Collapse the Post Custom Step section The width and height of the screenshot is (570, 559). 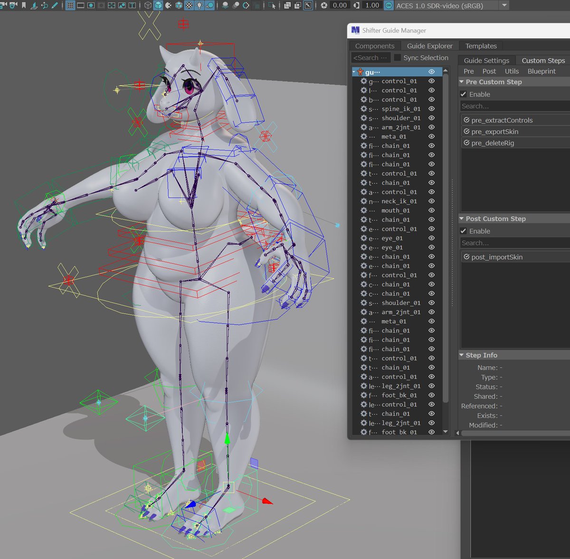coord(462,218)
